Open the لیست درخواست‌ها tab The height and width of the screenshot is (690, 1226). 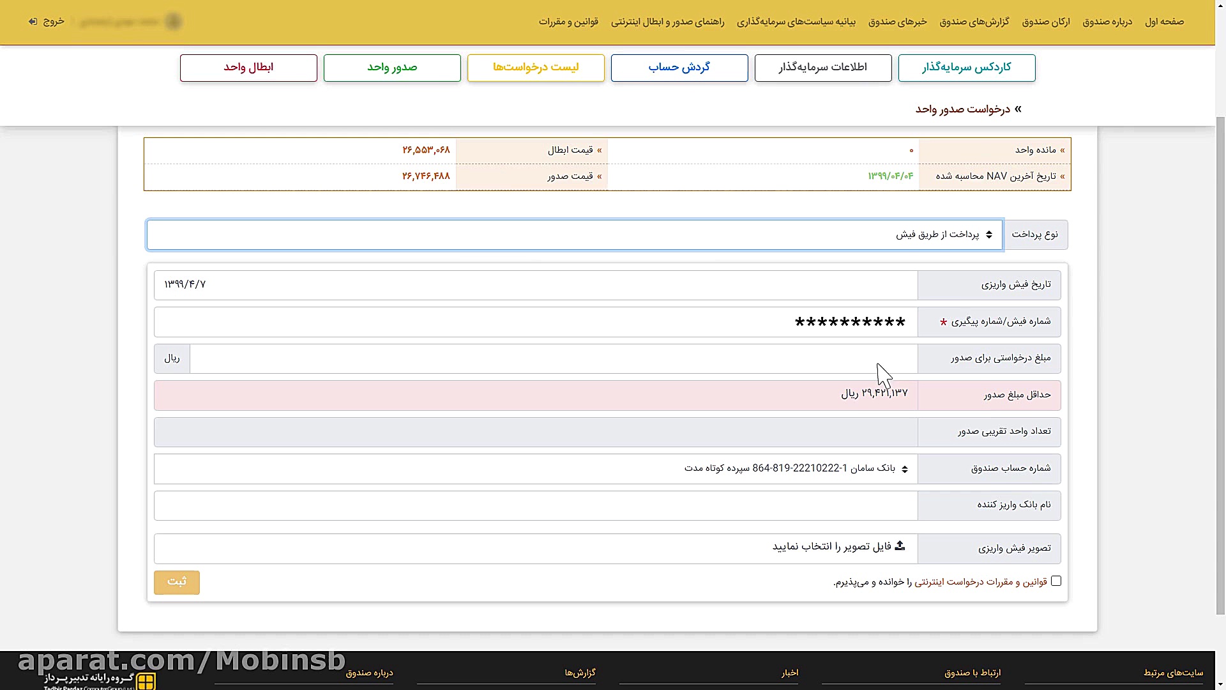coord(536,68)
